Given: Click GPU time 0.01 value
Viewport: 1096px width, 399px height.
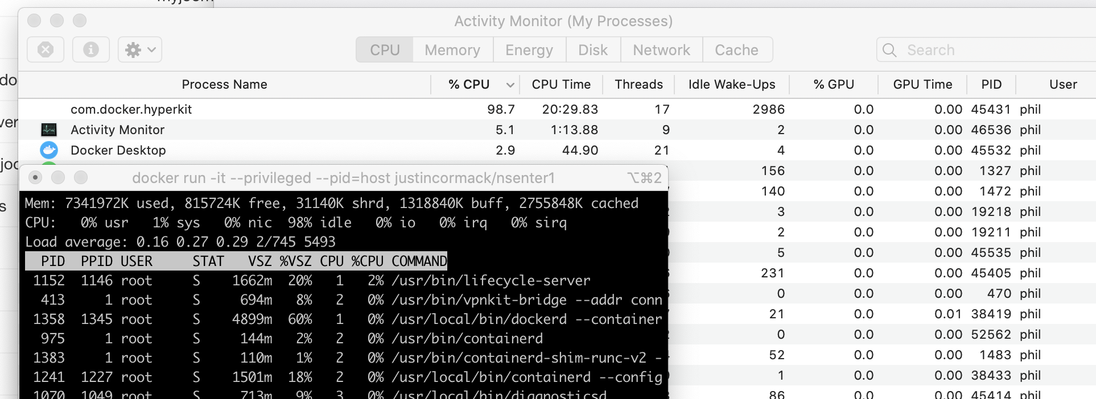Looking at the screenshot, I should (x=948, y=314).
